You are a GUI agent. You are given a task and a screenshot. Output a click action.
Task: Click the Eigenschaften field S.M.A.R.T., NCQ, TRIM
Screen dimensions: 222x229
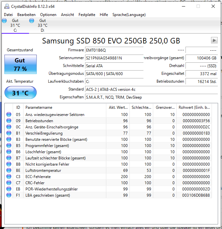pos(151,97)
